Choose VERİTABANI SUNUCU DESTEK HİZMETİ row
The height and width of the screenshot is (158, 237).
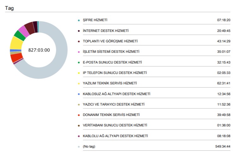pos(154,125)
